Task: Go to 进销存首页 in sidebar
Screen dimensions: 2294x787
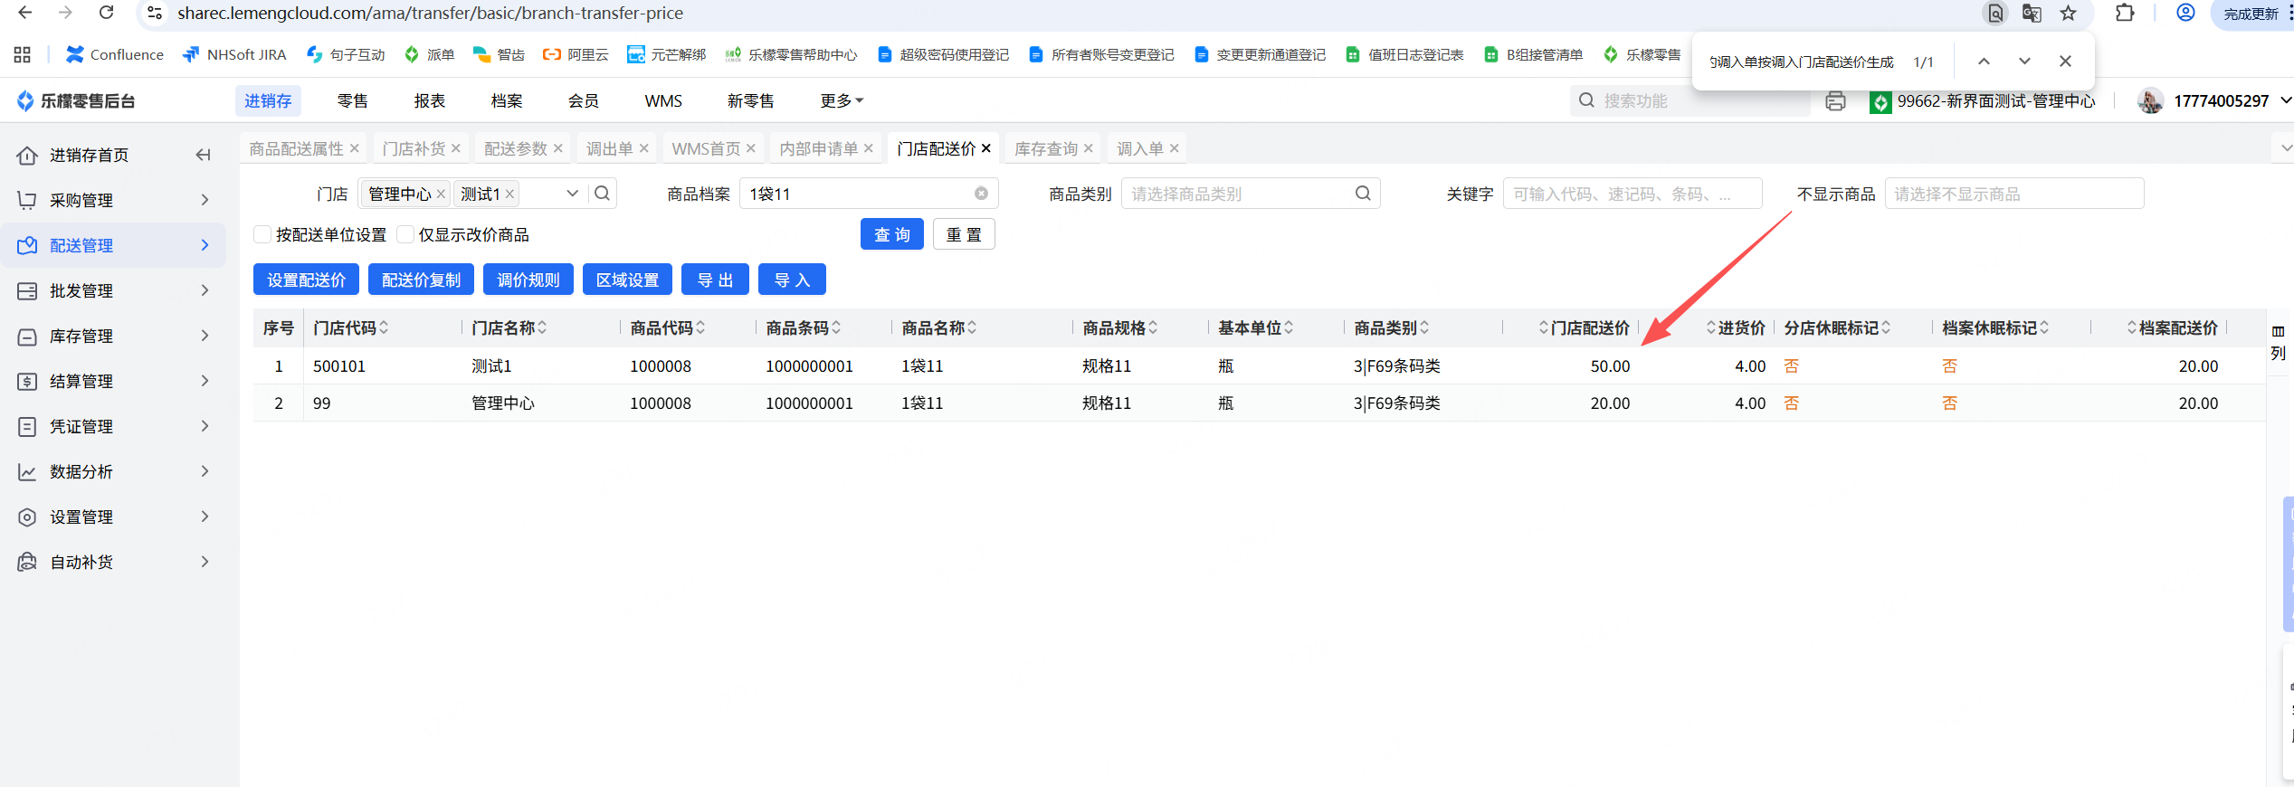Action: pos(89,155)
